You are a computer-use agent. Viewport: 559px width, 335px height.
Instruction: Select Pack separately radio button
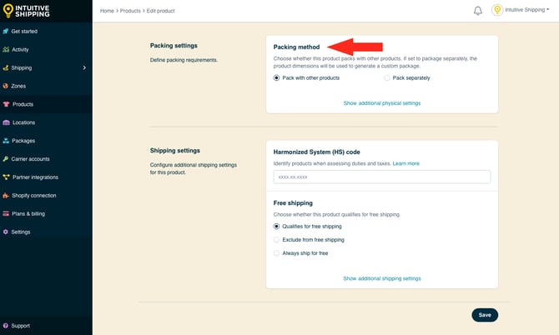point(387,77)
